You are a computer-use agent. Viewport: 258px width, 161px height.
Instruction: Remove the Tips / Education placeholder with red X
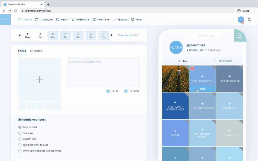click(192, 68)
